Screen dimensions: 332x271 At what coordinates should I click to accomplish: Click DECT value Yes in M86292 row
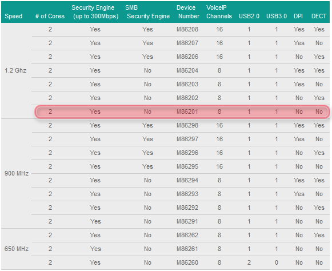319,208
